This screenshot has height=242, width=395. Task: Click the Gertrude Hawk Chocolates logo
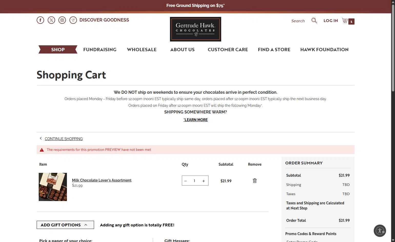pyautogui.click(x=196, y=29)
